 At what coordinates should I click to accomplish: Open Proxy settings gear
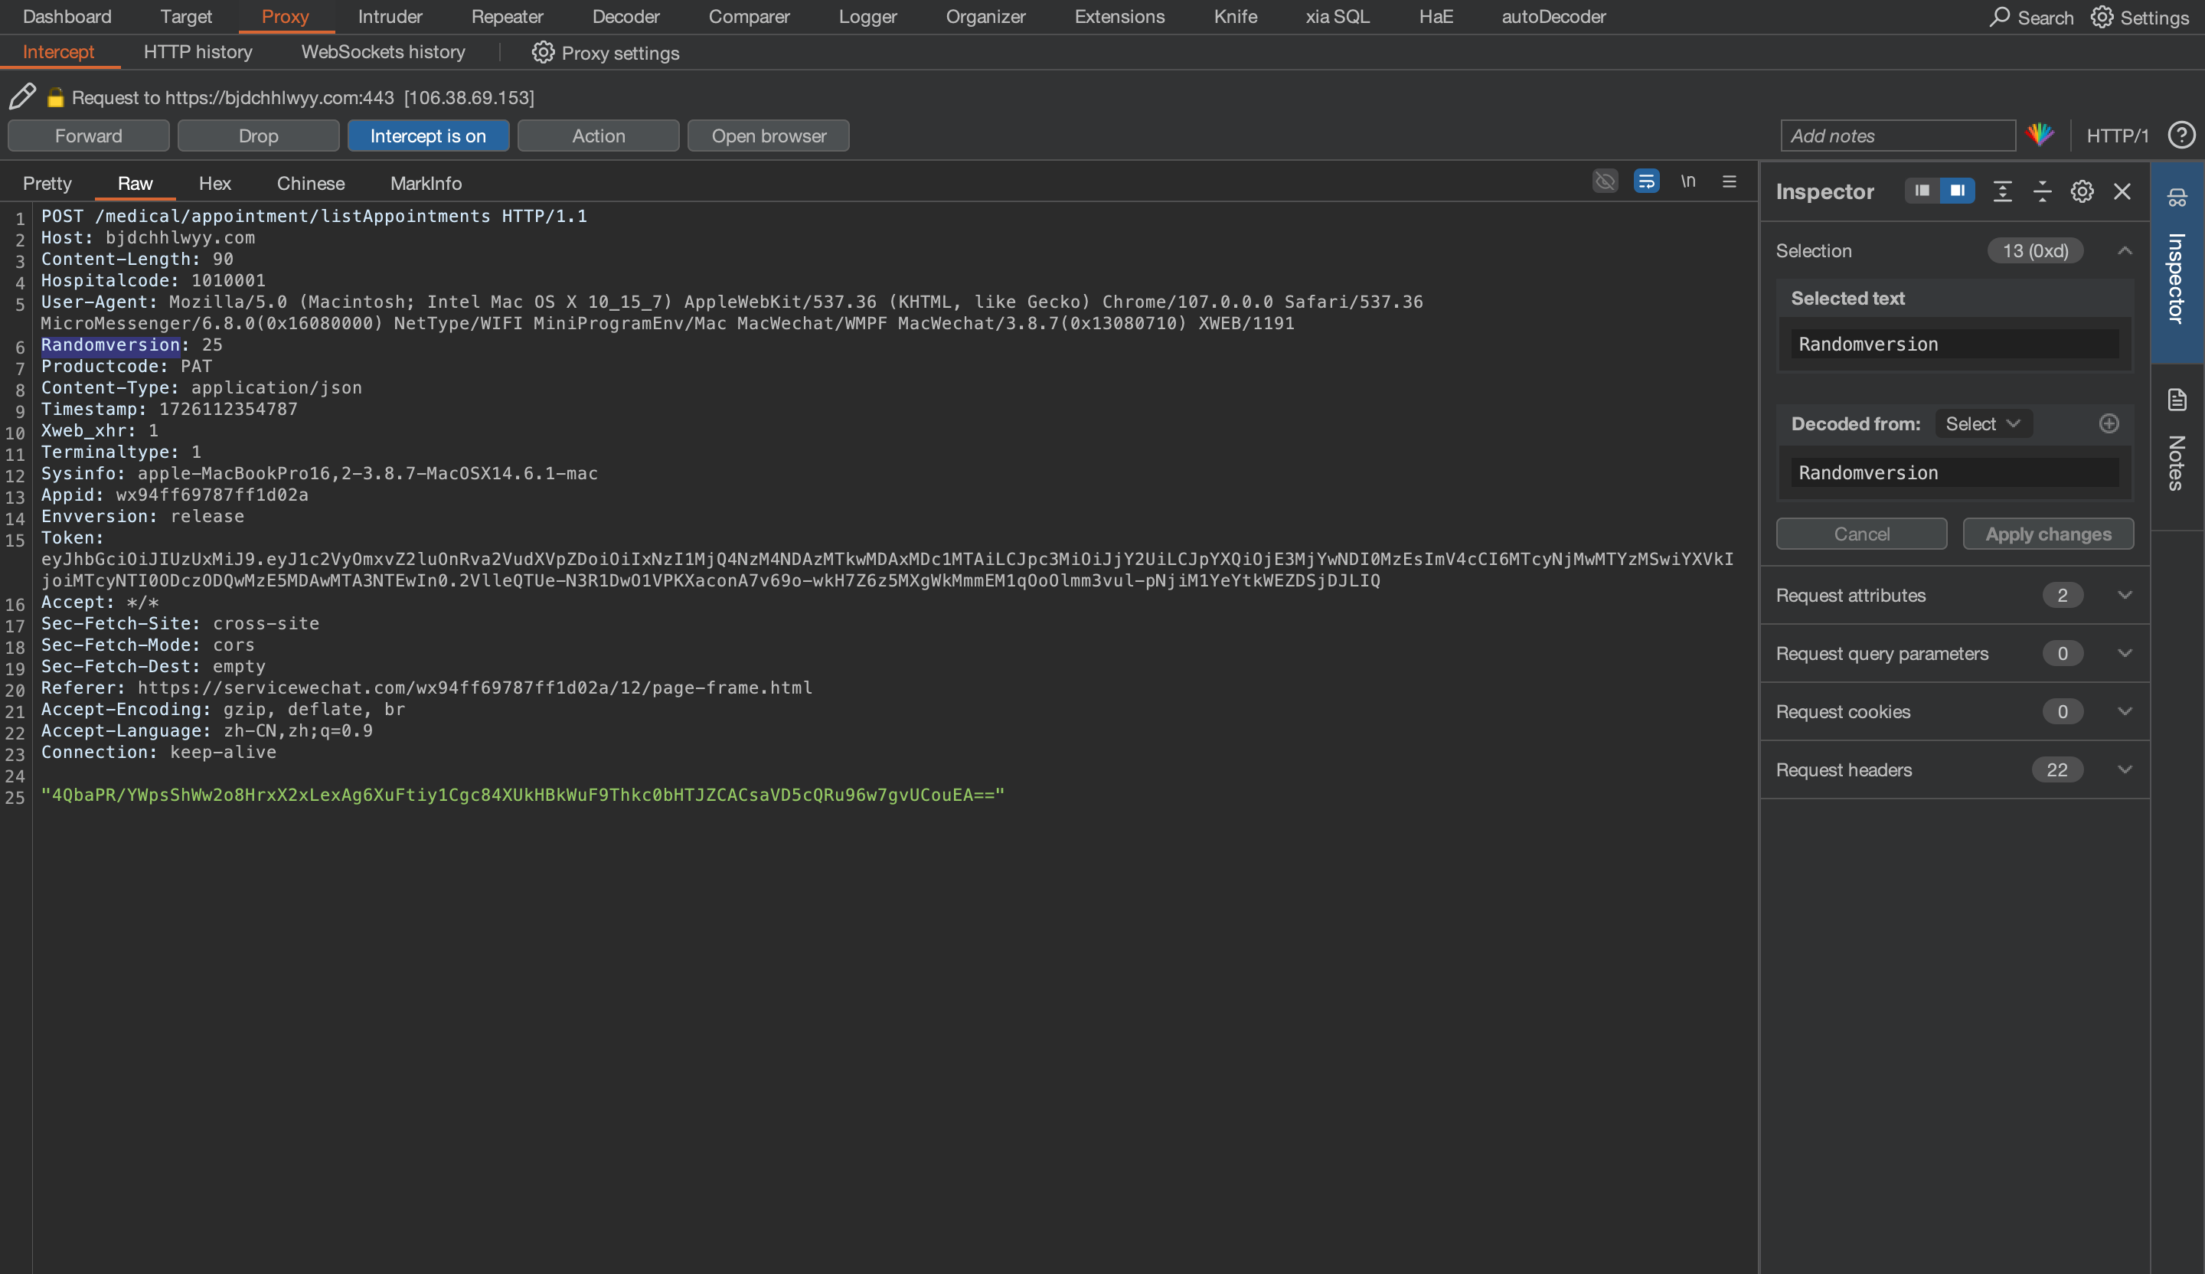tap(543, 53)
